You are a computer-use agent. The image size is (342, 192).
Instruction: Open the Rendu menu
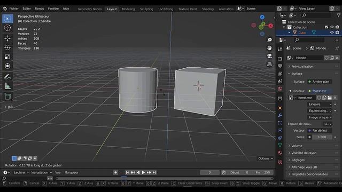(39, 9)
